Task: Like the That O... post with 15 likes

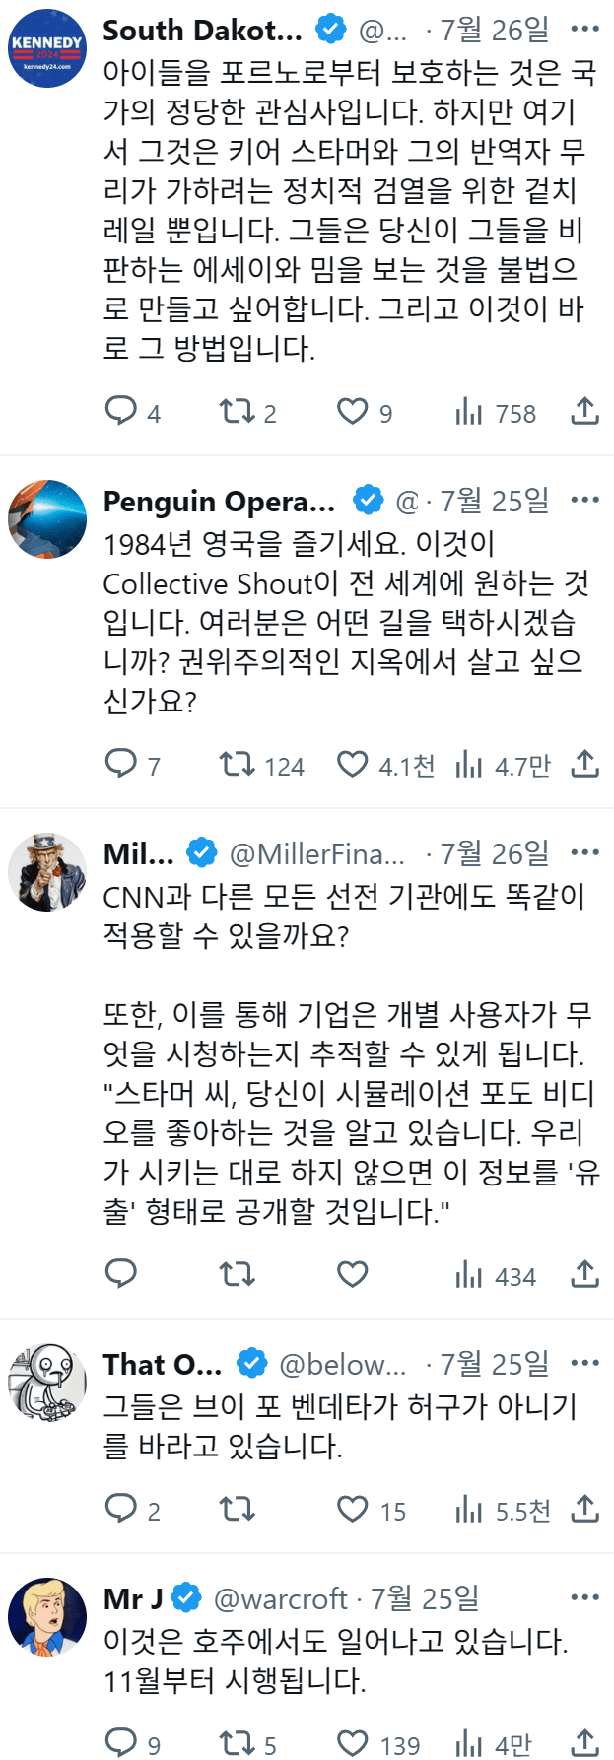Action: pos(353,1509)
